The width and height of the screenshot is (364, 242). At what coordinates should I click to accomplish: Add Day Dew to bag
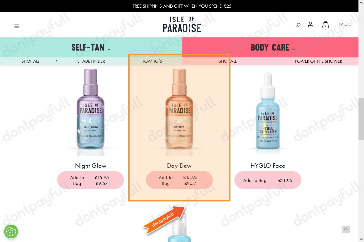point(179,180)
